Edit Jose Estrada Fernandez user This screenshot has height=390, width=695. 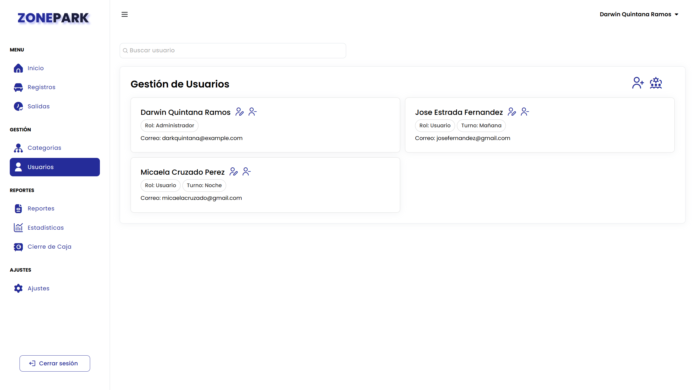[x=512, y=112]
